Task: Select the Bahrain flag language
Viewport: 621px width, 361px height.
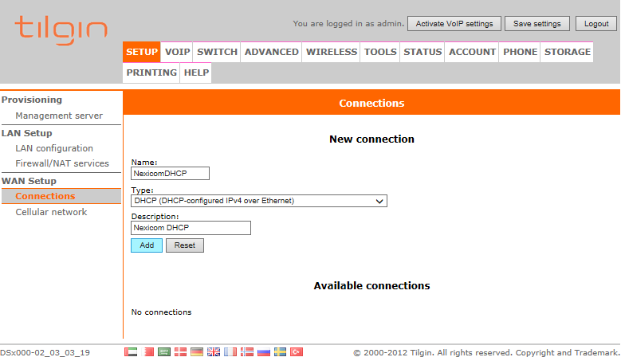Action: pyautogui.click(x=148, y=352)
